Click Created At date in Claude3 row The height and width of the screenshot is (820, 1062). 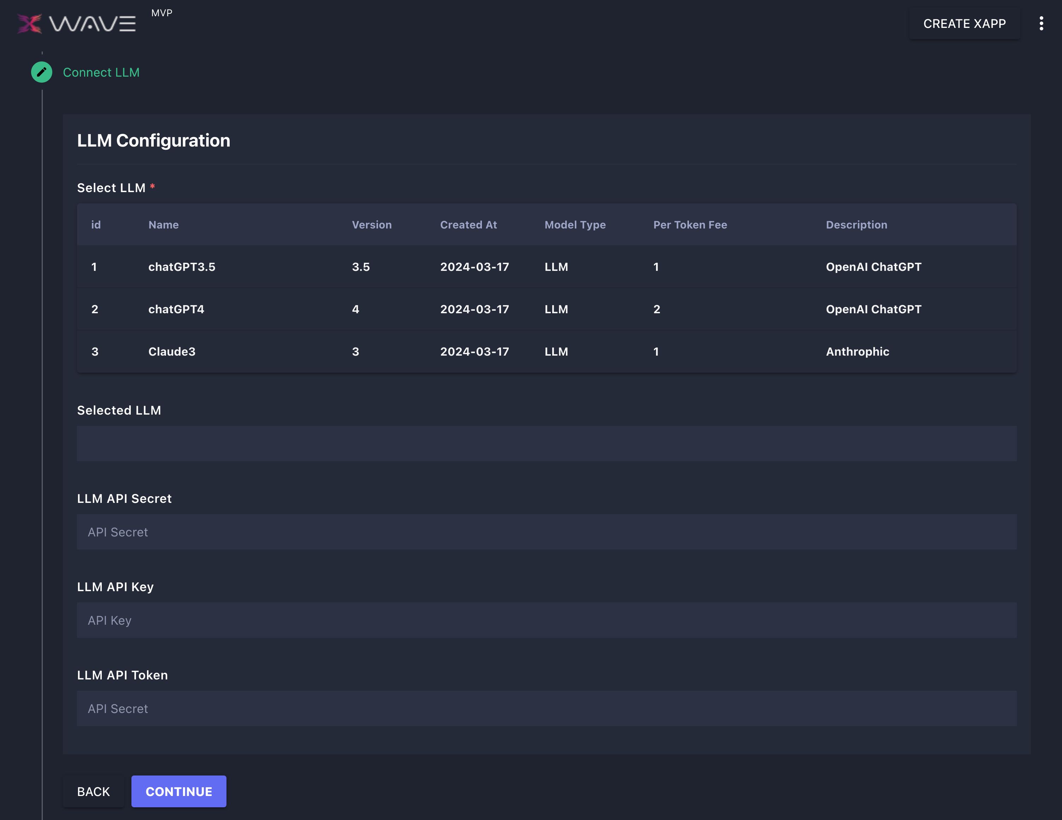click(x=474, y=351)
